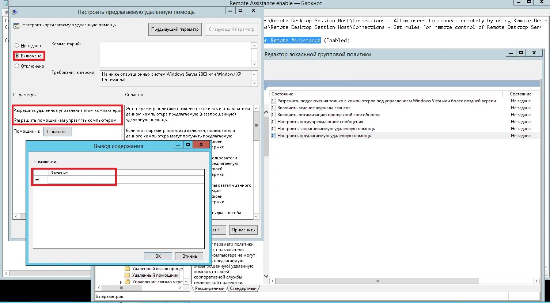550x303 pixels.
Task: Click right arrow of policy list horizontal scrollbar
Action: pos(536,281)
